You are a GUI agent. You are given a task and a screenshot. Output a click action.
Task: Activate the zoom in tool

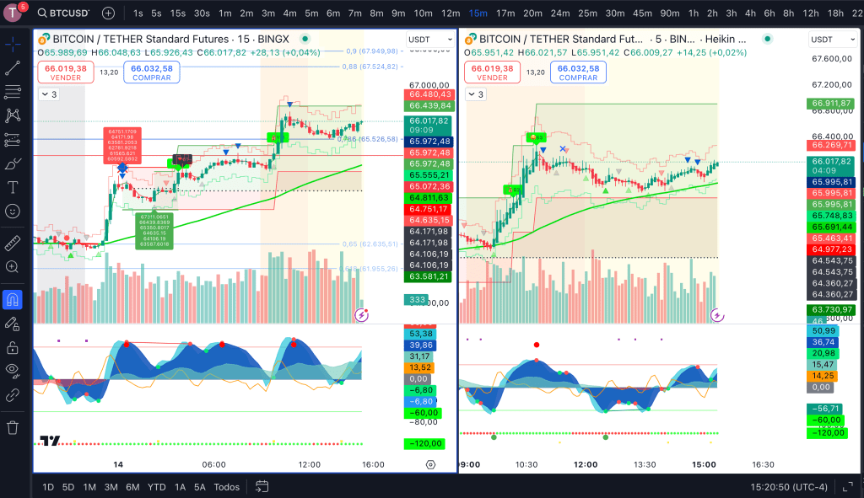coord(12,267)
